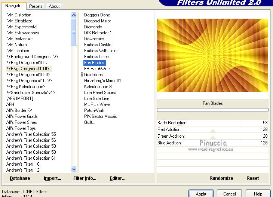Click the Fan Blades preview image
Viewport: 273px width, 197px height.
tap(212, 56)
